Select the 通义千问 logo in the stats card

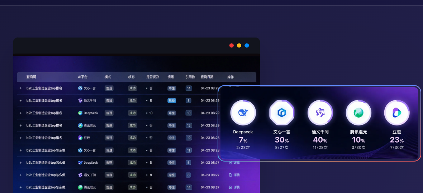320,113
